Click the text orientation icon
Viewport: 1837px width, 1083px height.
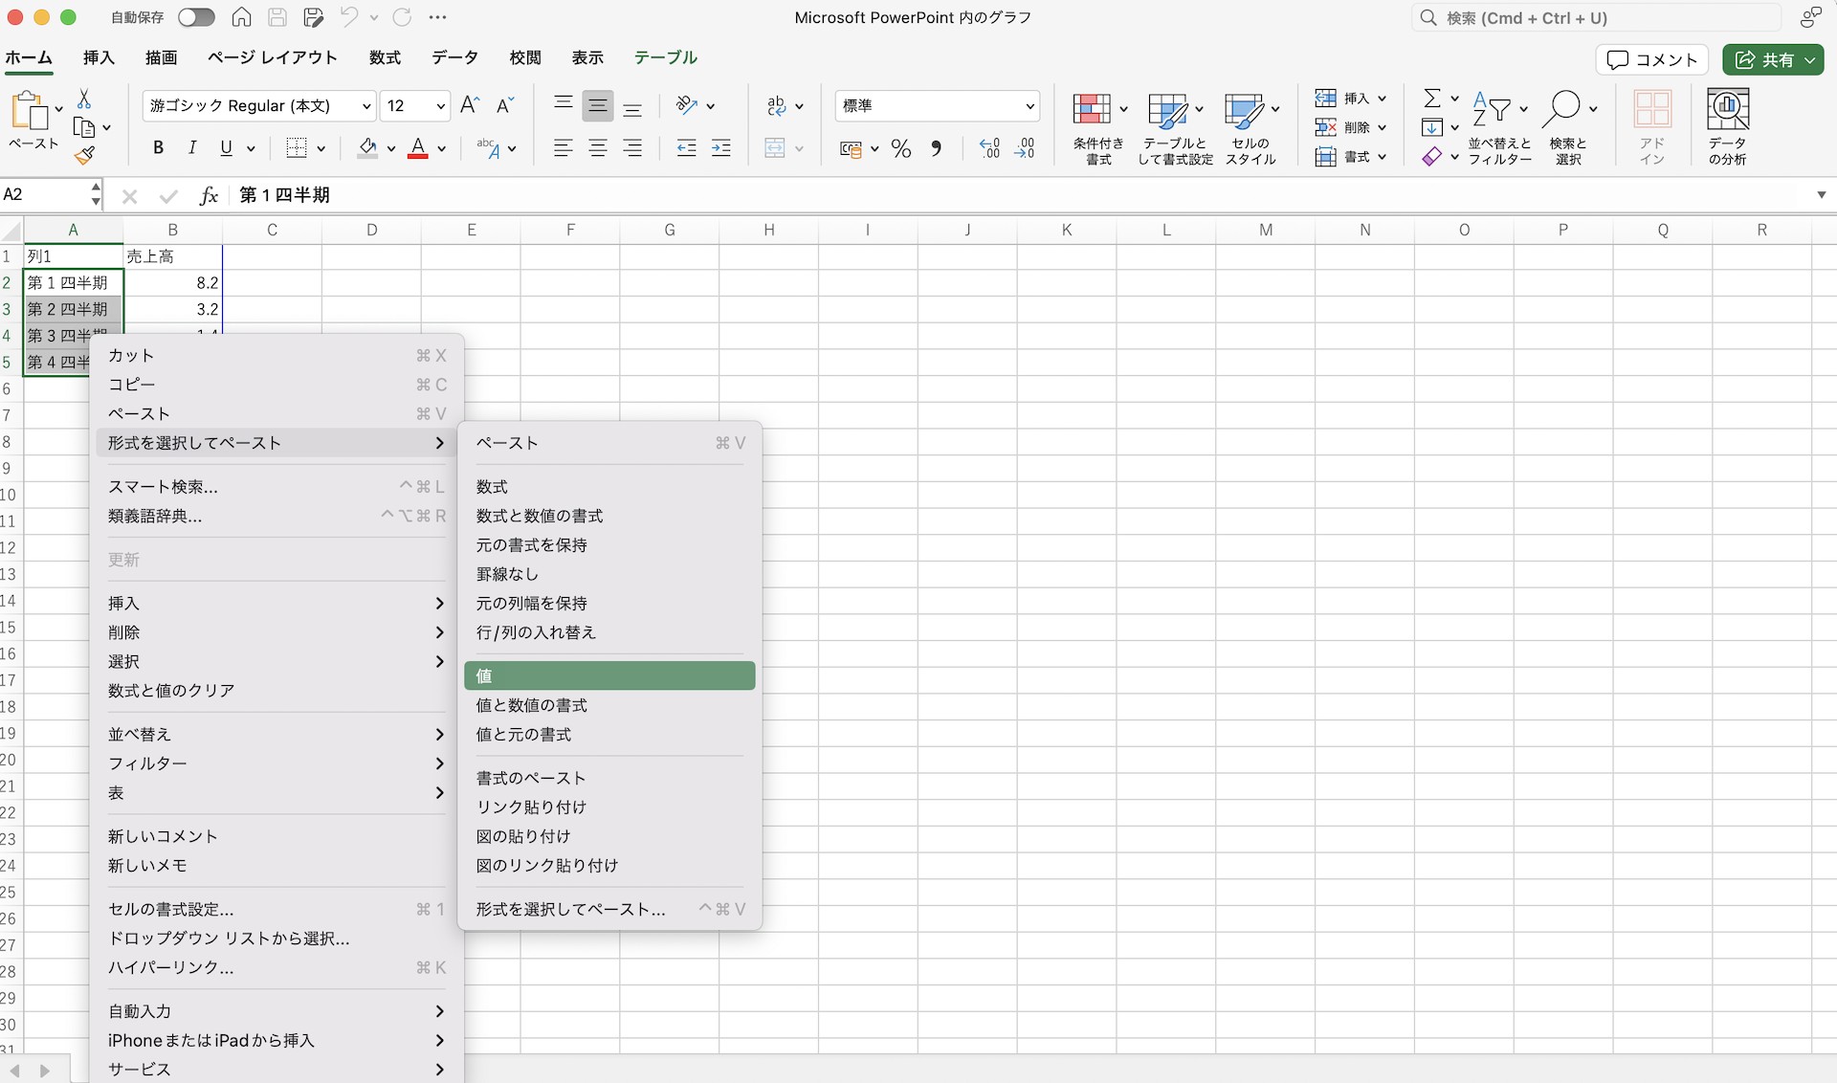click(x=687, y=105)
